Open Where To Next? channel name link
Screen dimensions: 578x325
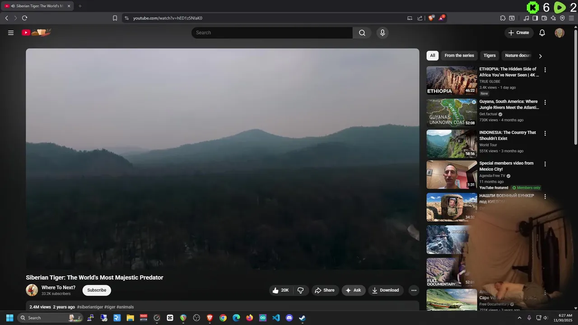[x=58, y=288]
